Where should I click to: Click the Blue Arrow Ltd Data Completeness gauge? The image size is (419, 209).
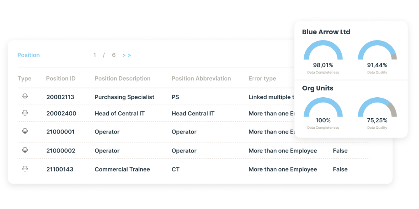coord(323,53)
